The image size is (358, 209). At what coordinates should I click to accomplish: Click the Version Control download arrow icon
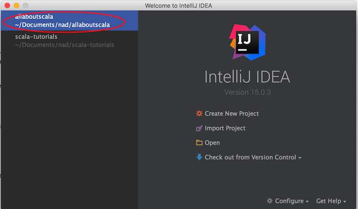pos(199,157)
